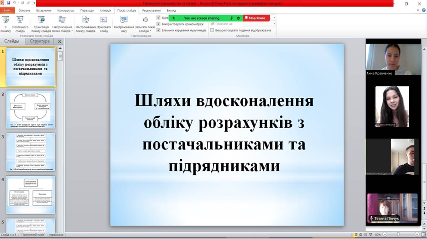Image resolution: width=427 pixels, height=239 pixels.
Task: Zoom in with plus button in status bar
Action: [417, 234]
